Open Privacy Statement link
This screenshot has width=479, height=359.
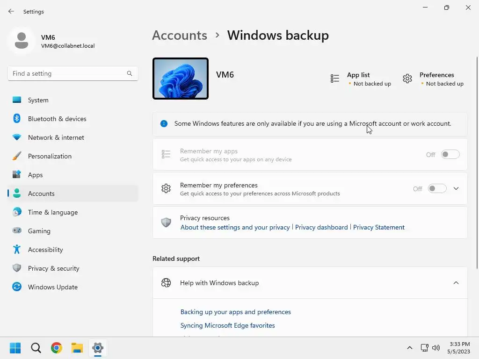[379, 227]
